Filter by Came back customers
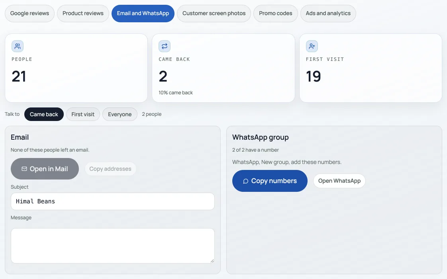This screenshot has height=279, width=447. (44, 114)
